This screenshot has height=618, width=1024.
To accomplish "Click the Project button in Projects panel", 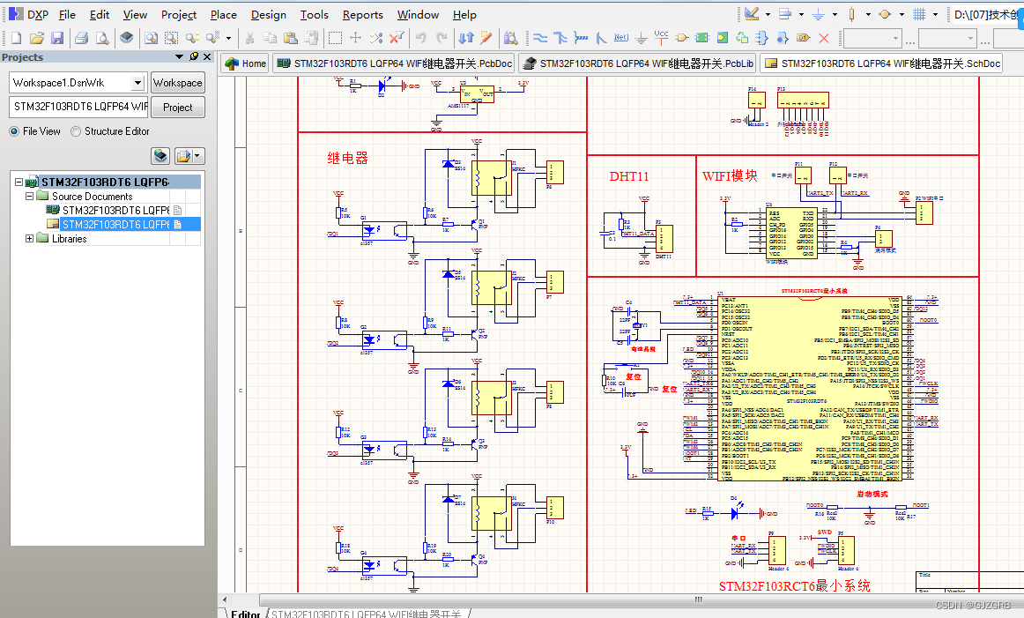I will click(177, 107).
